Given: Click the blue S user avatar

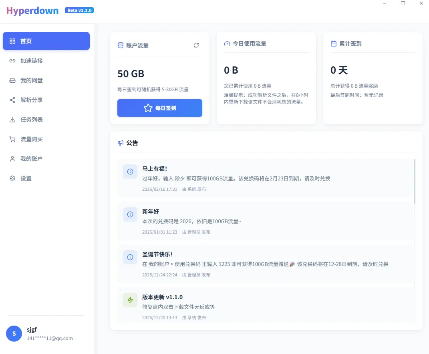Looking at the screenshot, I should 14,334.
